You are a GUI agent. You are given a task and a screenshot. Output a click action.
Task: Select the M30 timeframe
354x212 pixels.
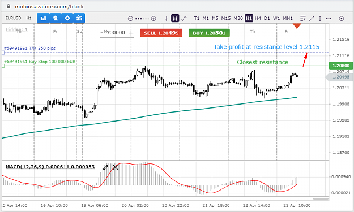pos(238,18)
